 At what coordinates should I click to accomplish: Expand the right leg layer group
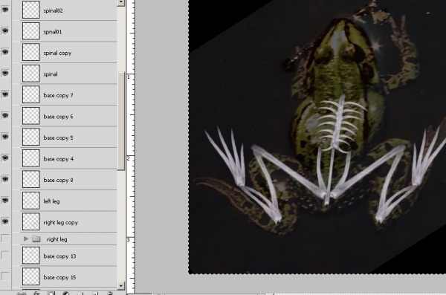point(26,239)
